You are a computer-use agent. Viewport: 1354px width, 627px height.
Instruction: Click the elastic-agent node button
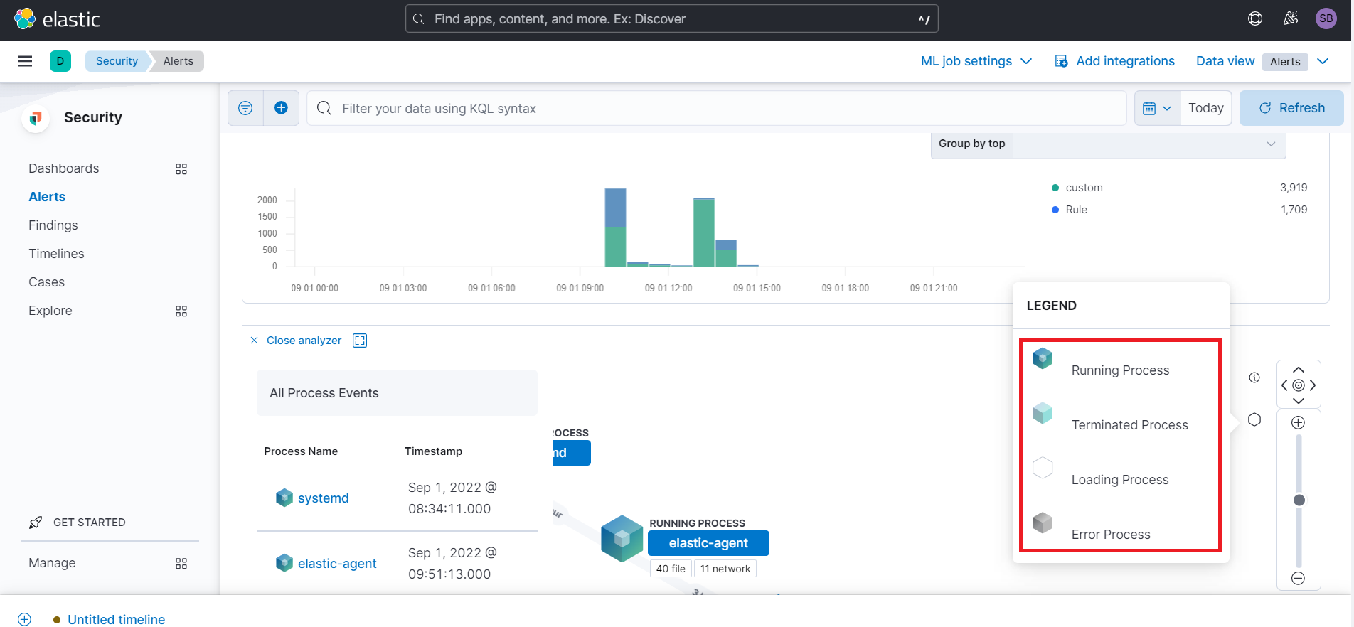point(708,543)
